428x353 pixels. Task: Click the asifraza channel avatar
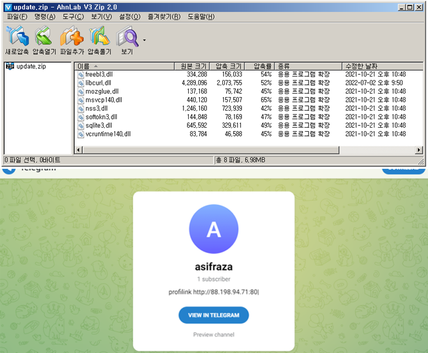[213, 229]
